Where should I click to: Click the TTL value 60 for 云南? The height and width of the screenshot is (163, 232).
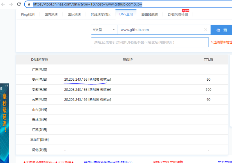coord(209,100)
